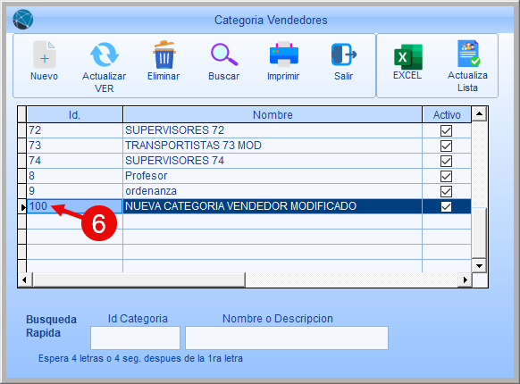Toggle Activo checkbox for row 100

(446, 206)
